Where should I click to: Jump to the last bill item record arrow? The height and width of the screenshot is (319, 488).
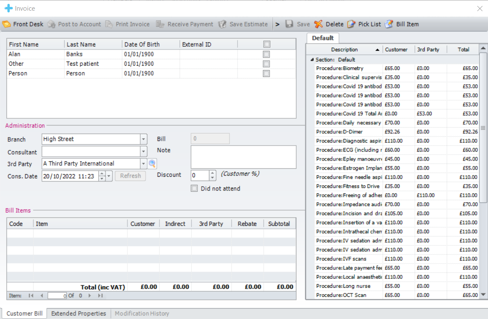point(100,296)
